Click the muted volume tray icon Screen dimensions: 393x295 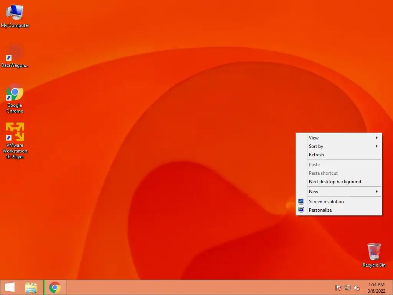(357, 287)
